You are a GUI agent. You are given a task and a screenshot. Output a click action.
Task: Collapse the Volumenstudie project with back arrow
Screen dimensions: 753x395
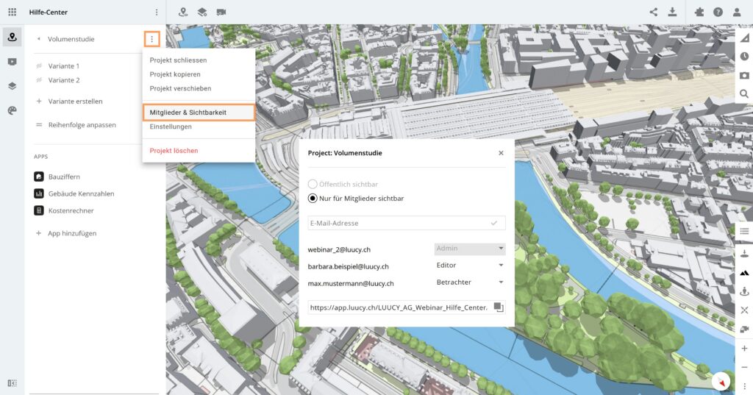point(38,39)
